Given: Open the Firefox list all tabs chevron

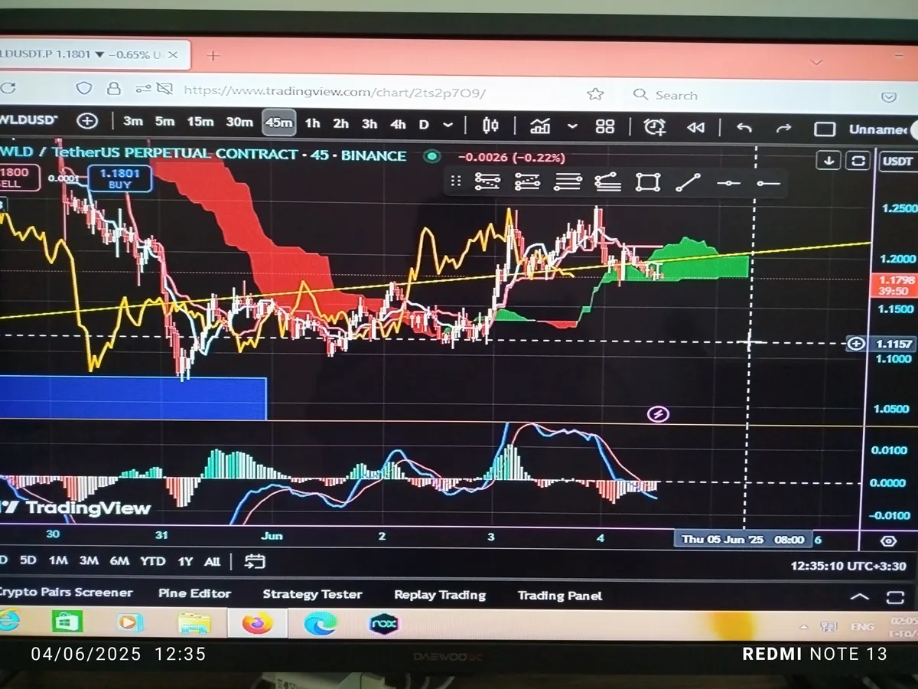Looking at the screenshot, I should tap(816, 61).
